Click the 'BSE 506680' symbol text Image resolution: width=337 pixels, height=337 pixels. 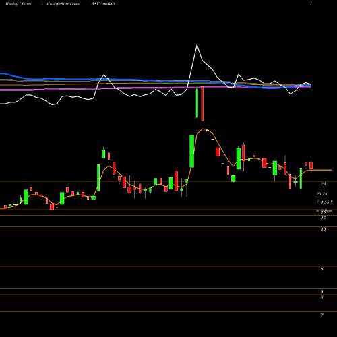click(x=103, y=4)
